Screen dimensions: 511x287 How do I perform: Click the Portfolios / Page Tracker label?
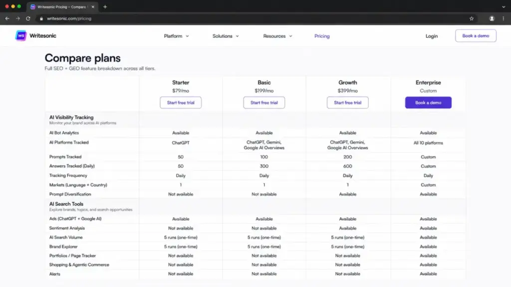pos(72,256)
